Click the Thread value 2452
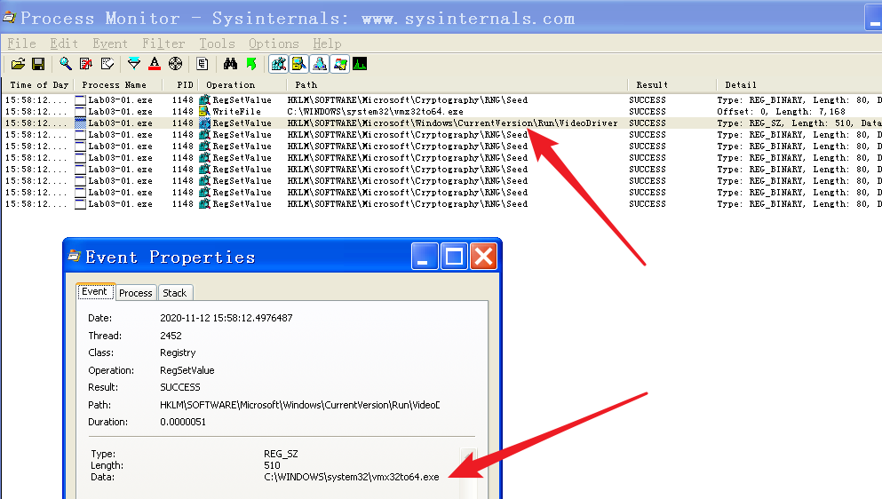 [x=171, y=336]
